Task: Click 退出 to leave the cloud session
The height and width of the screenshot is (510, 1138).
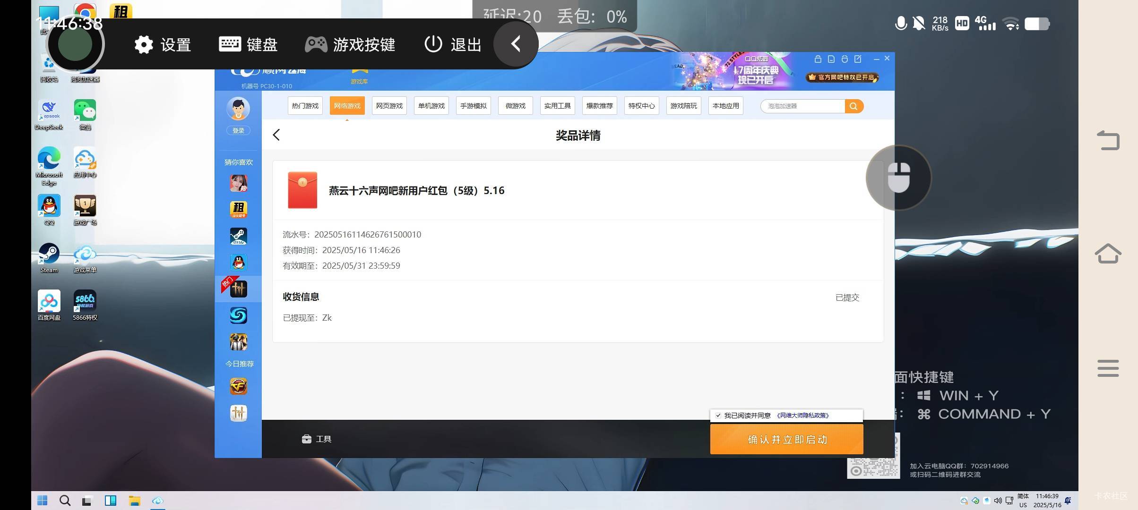Action: (x=453, y=44)
